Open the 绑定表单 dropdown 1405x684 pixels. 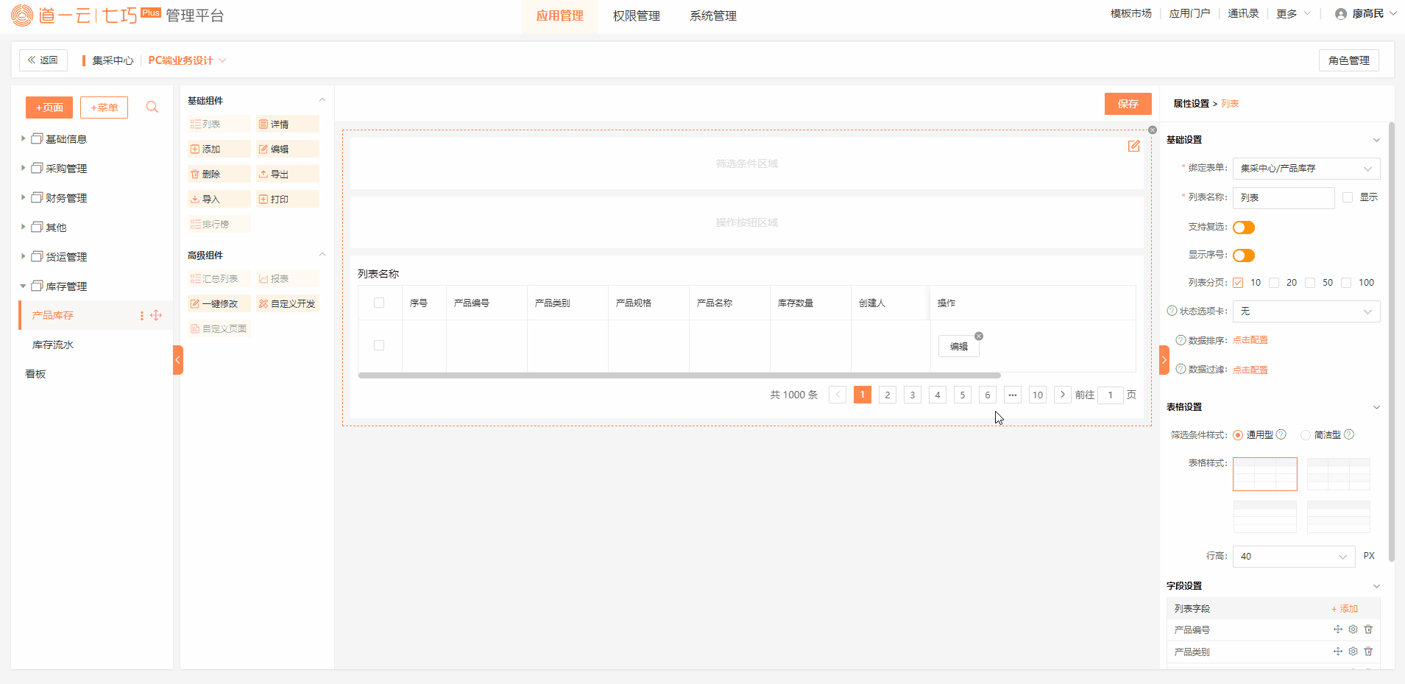click(1306, 169)
